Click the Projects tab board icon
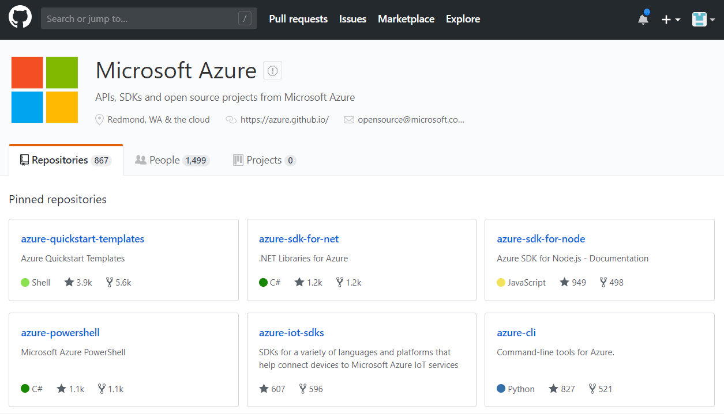This screenshot has height=414, width=724. (x=238, y=160)
